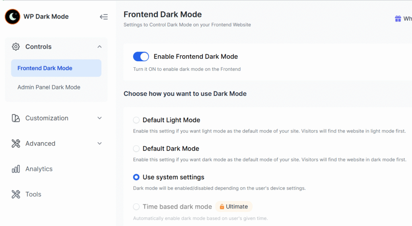Click the WP Dark Mode moon logo

(12, 17)
